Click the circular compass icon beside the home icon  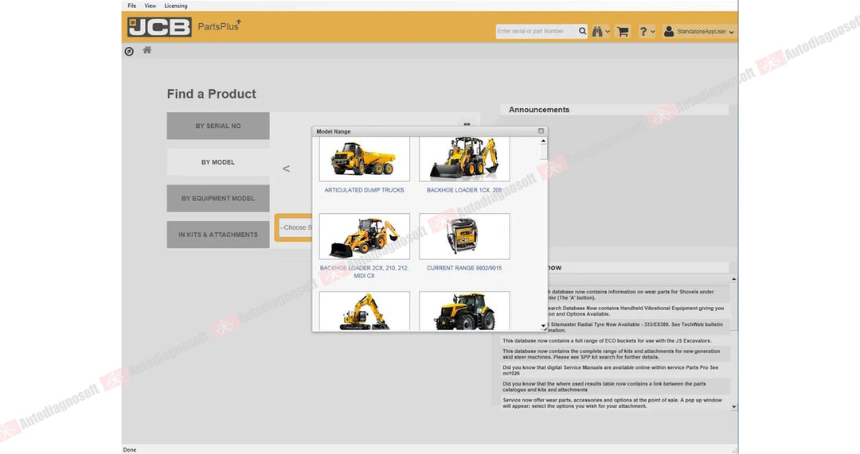(129, 52)
